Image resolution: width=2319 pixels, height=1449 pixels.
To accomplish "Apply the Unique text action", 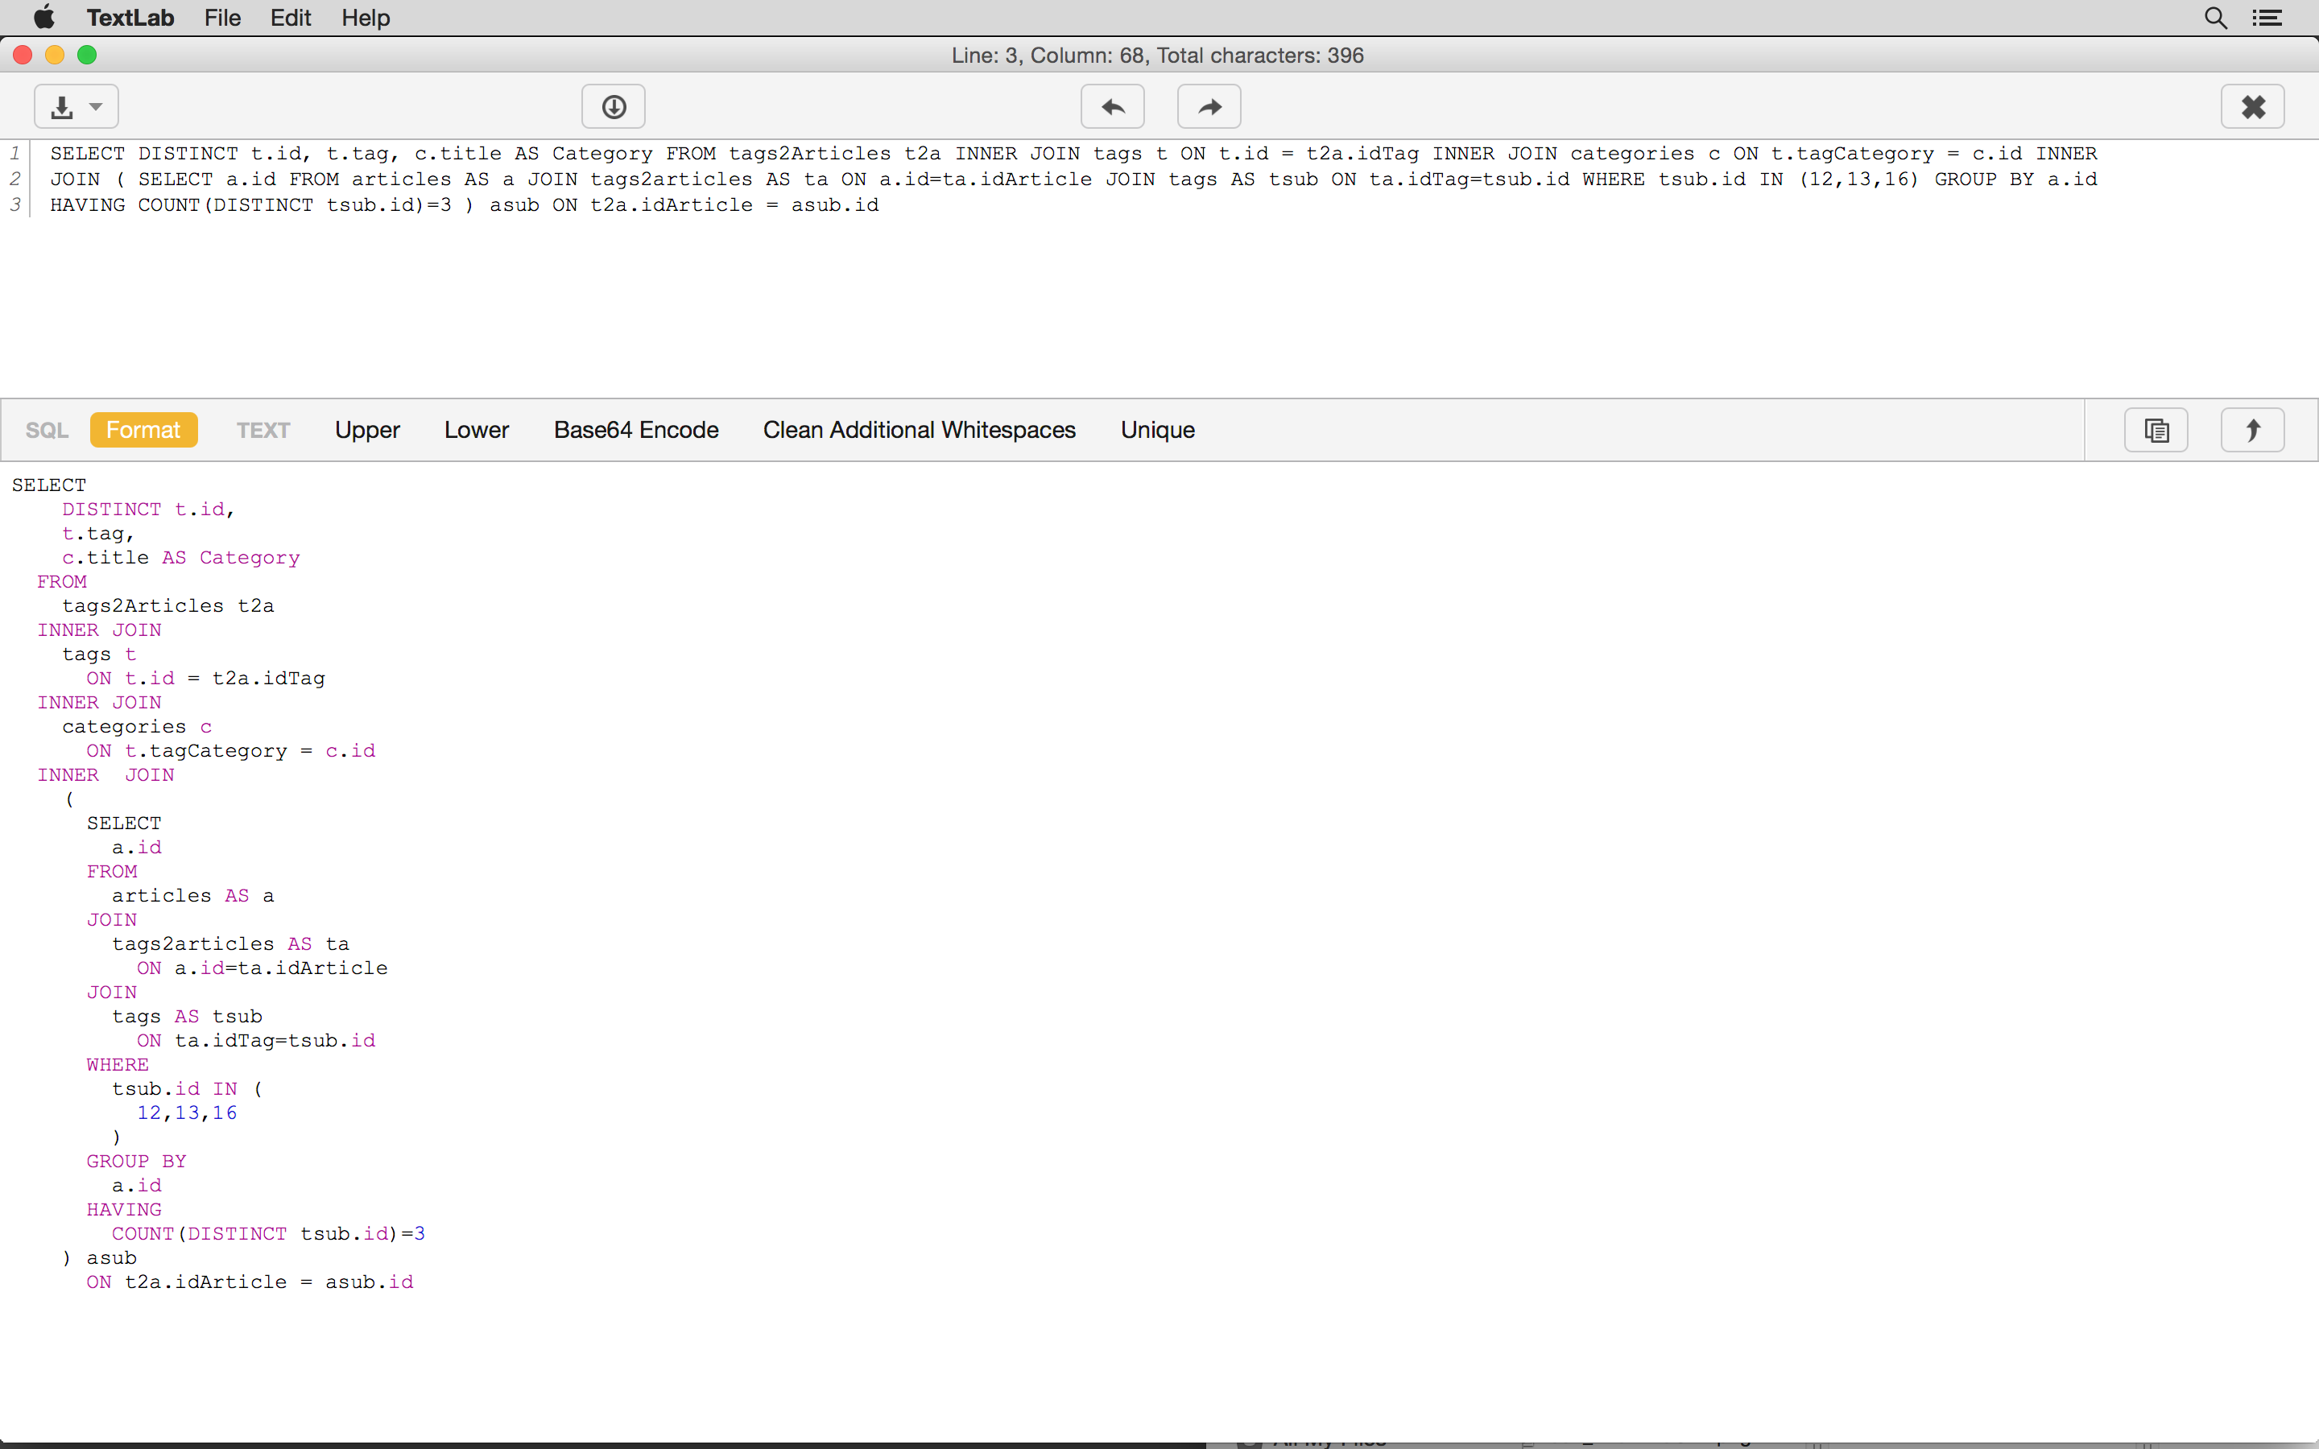I will coord(1158,431).
